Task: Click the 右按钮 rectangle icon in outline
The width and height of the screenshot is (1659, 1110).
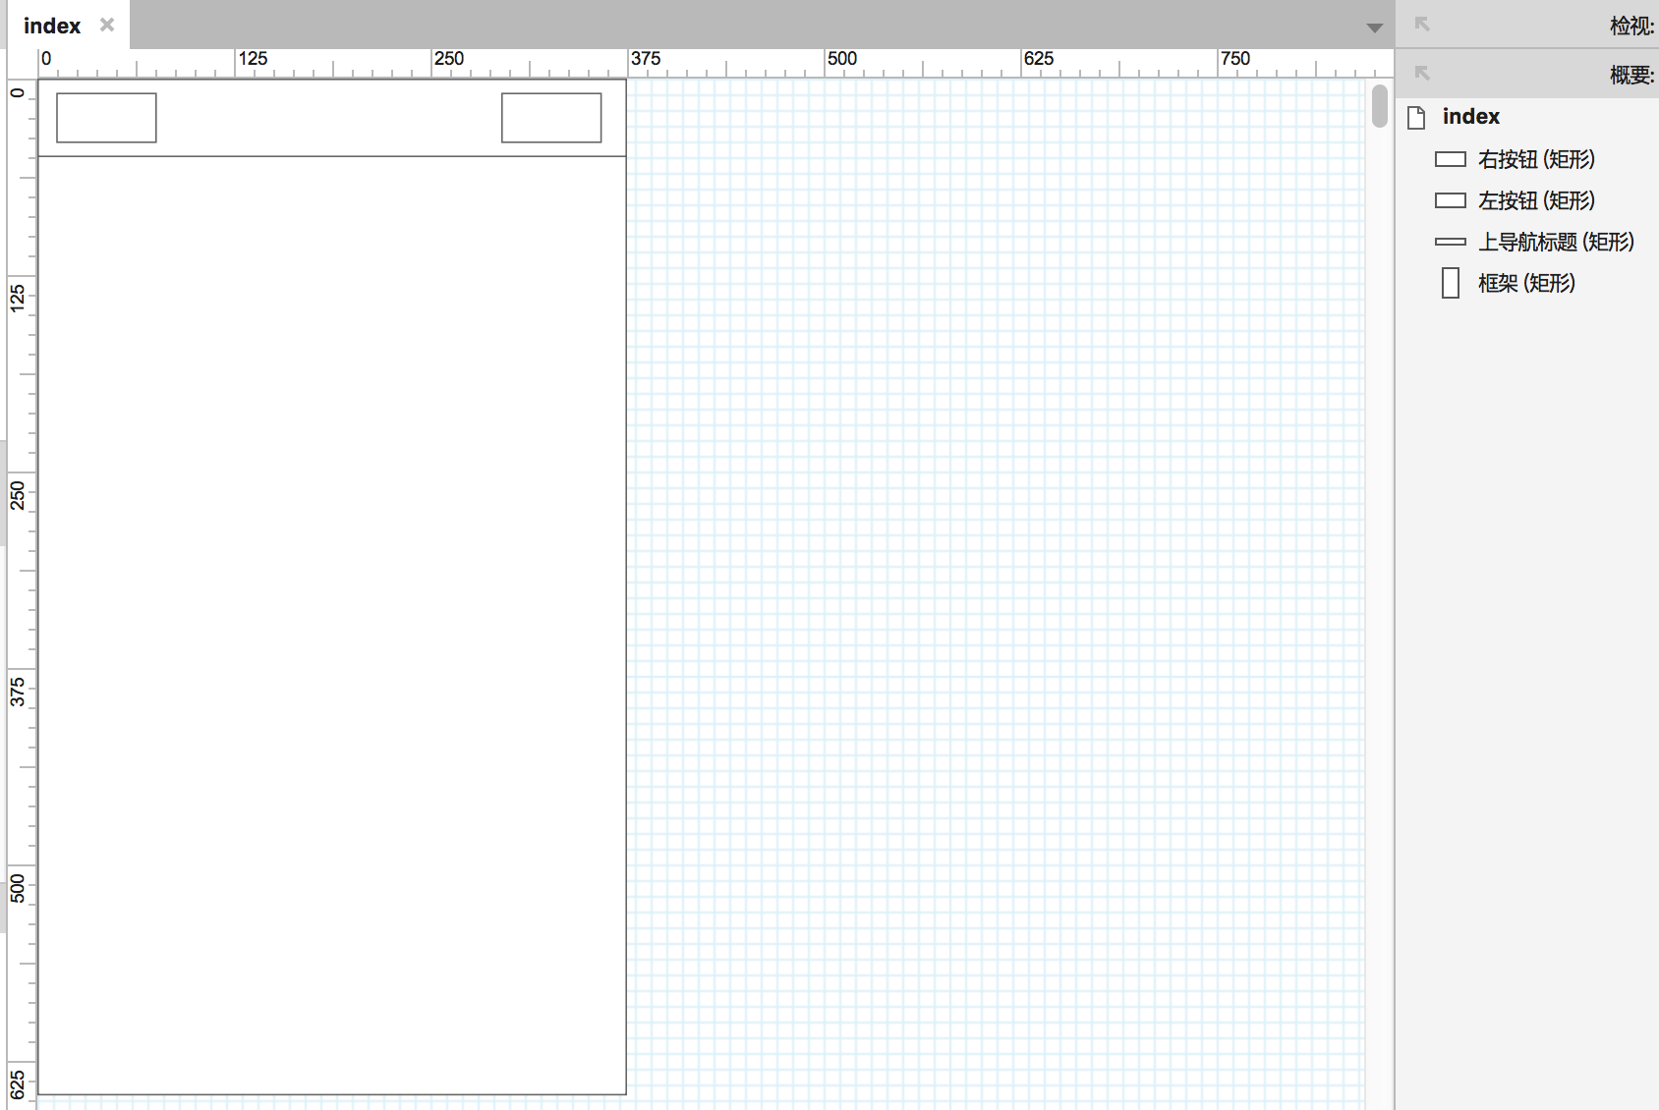Action: coord(1451,159)
